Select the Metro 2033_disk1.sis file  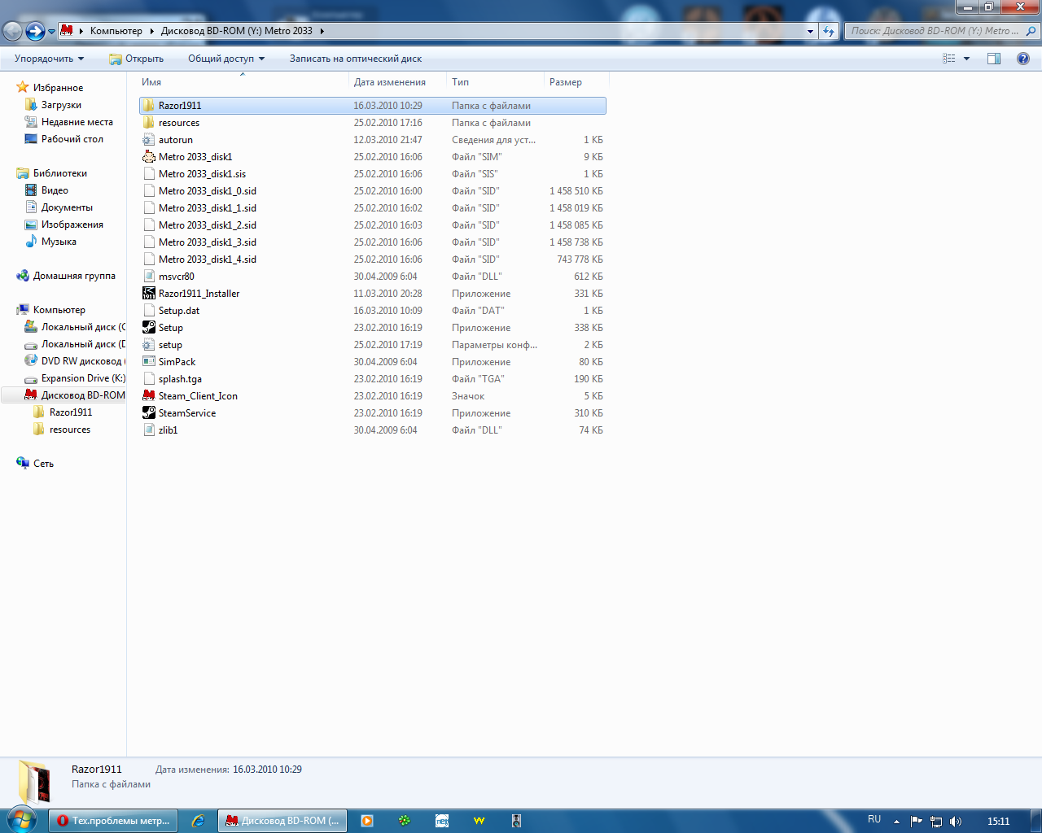202,174
